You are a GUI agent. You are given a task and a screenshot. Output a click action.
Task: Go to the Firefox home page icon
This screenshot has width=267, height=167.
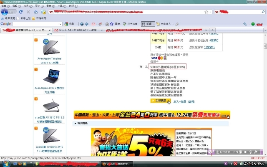(36, 12)
